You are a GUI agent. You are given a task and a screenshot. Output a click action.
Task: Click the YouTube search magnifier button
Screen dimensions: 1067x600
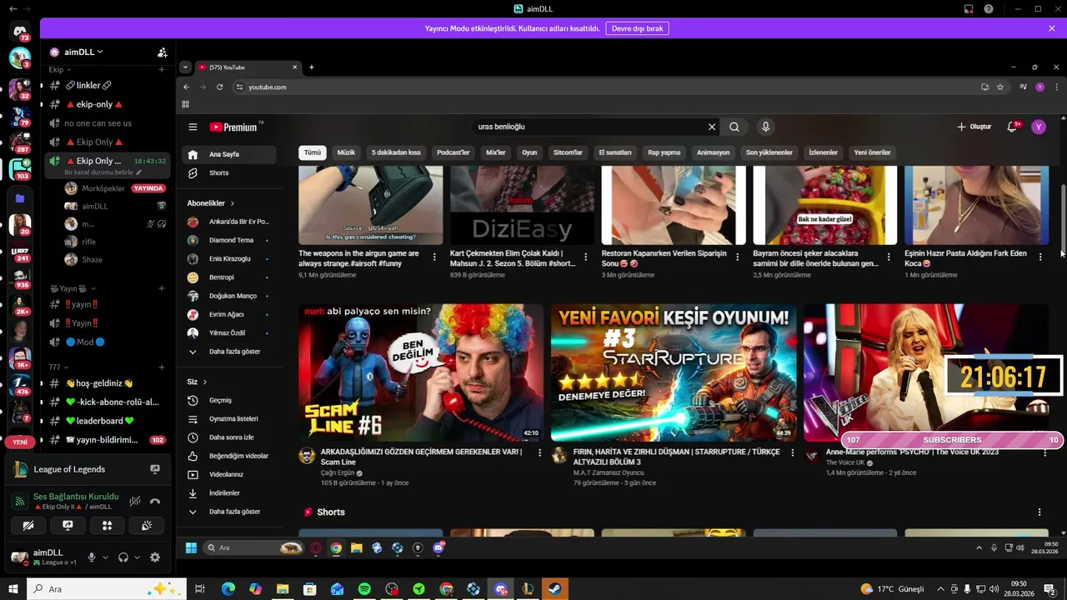(x=734, y=127)
